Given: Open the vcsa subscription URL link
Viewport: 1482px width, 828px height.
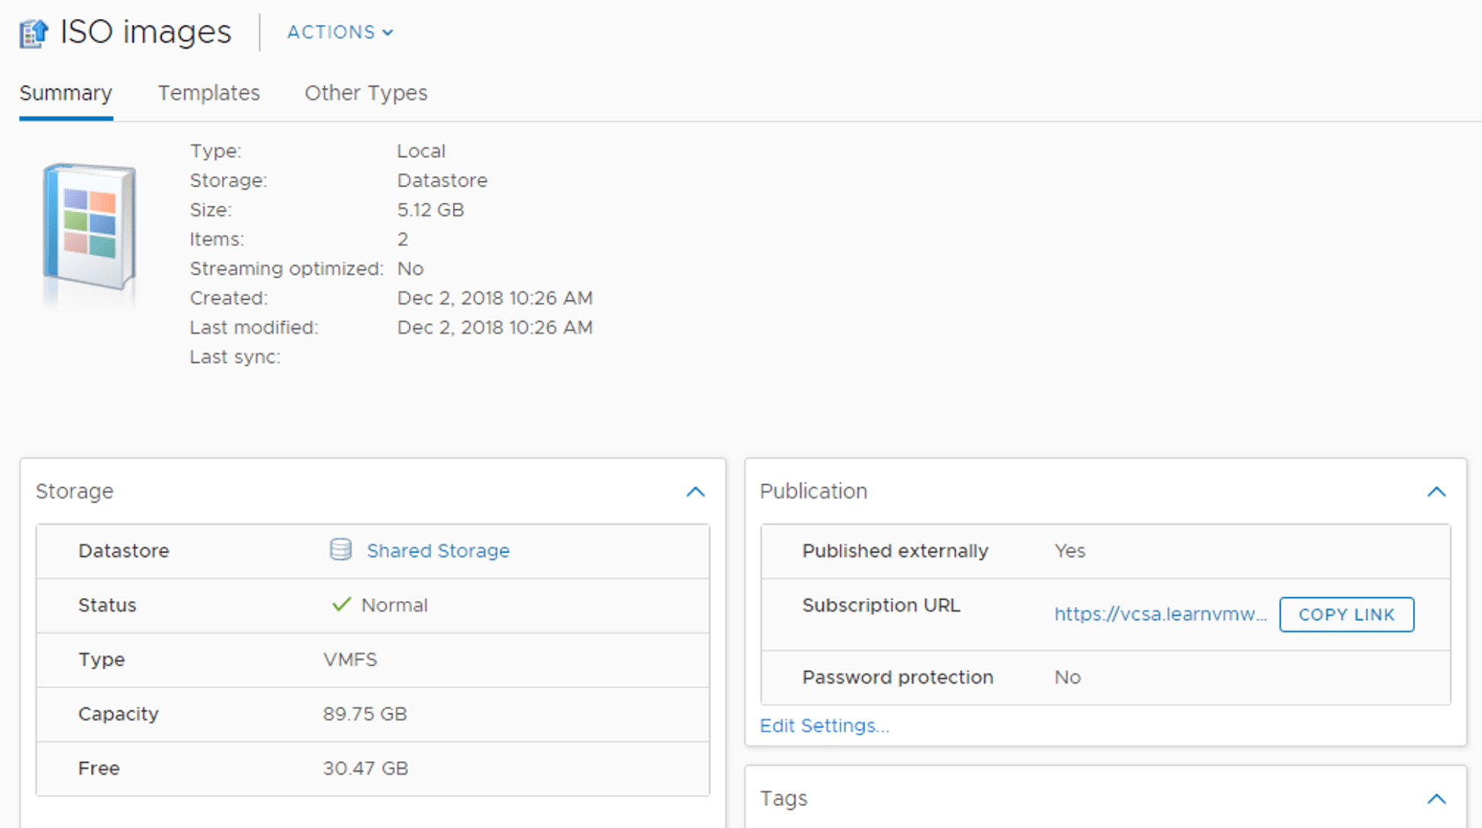Looking at the screenshot, I should pos(1160,614).
